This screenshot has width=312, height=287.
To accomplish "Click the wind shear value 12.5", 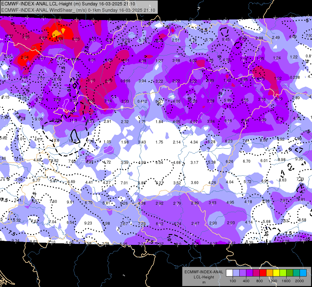I will 73,141.
